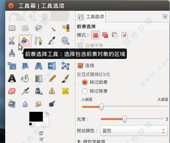The width and height of the screenshot is (170, 143).
Task: Select the Perspective tool
Action: pyautogui.click(x=39, y=66)
